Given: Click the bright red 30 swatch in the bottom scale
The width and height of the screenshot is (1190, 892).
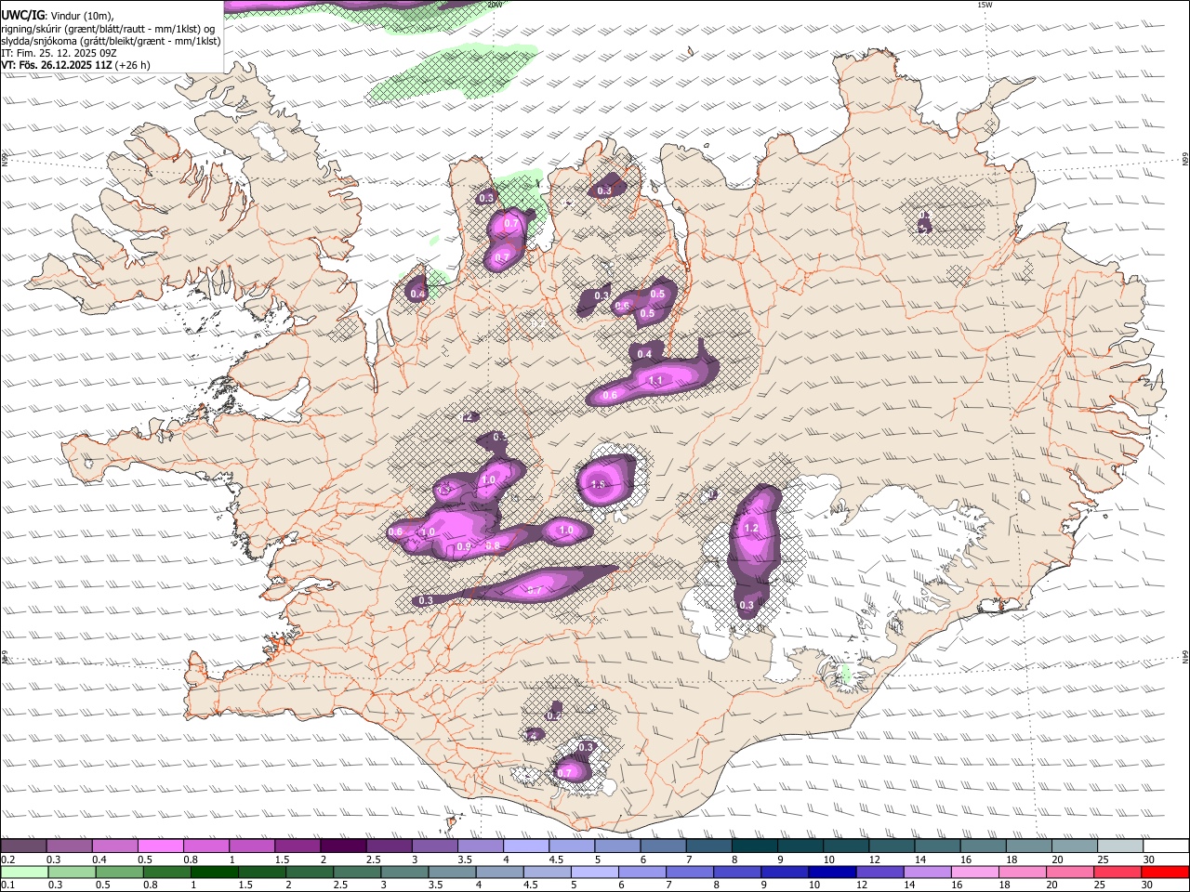Looking at the screenshot, I should 1165,872.
